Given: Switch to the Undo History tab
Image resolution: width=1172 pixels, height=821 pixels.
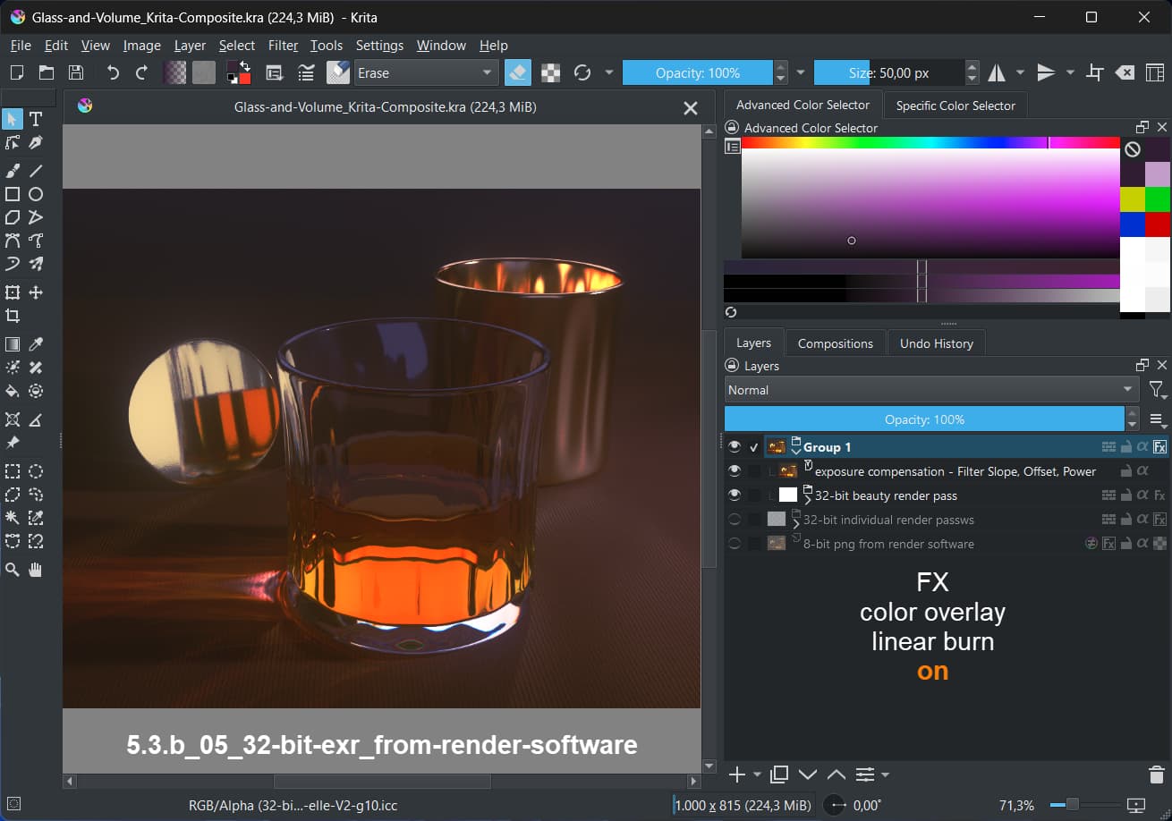Looking at the screenshot, I should coord(935,343).
